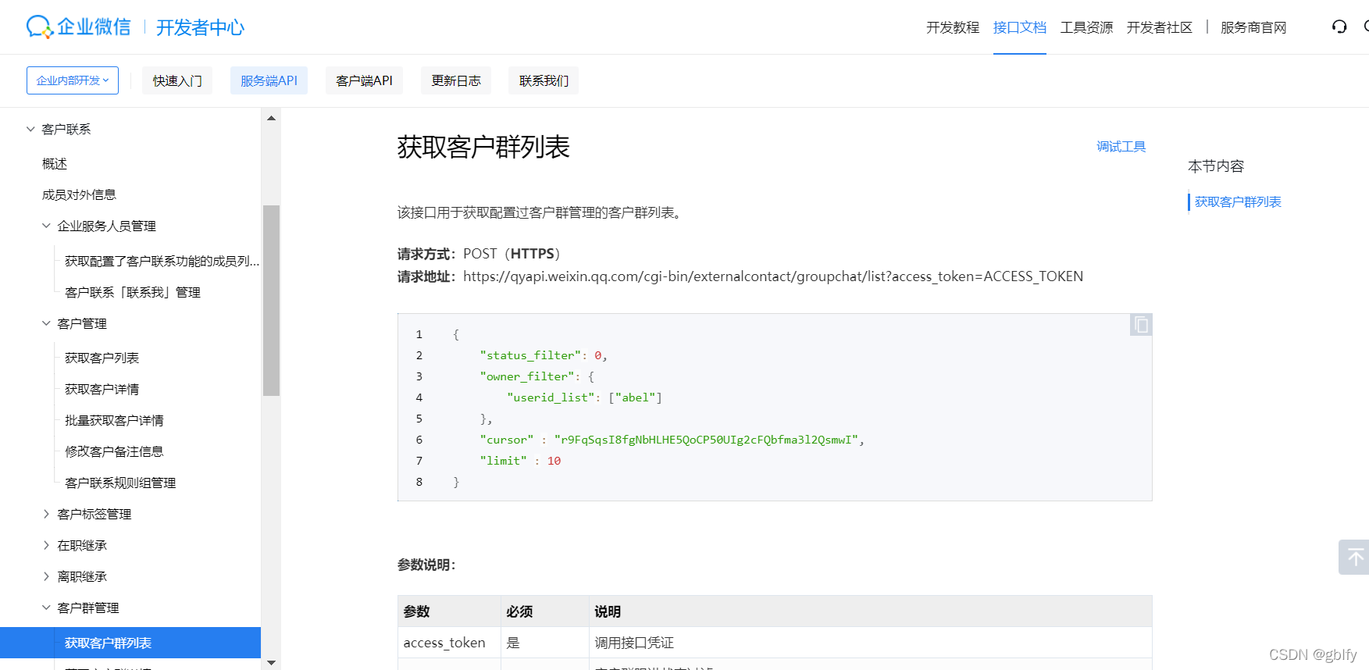Switch to the 快速入门 tab

point(177,80)
